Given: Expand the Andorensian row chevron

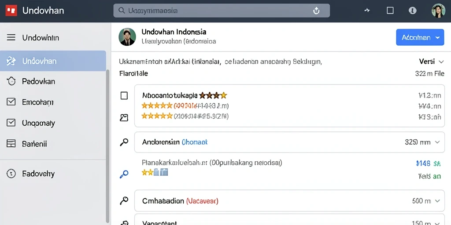Looking at the screenshot, I should (x=437, y=142).
